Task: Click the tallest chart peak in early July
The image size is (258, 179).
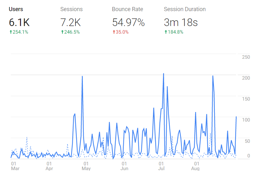Action: point(163,74)
